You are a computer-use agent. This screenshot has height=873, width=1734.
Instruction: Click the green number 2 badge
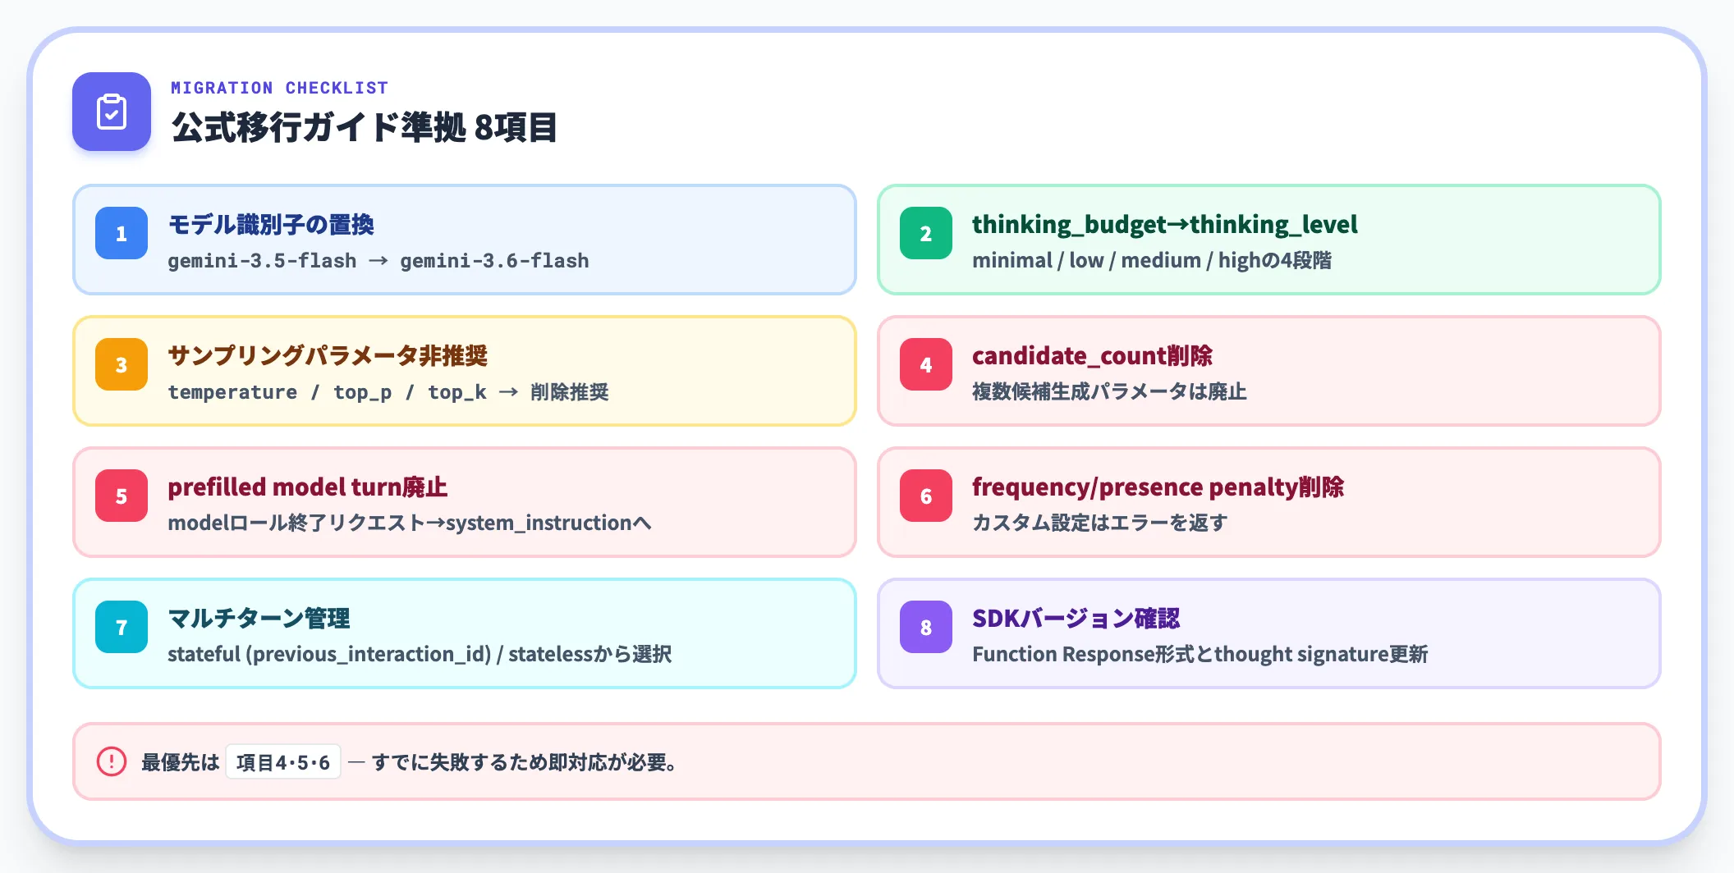pyautogui.click(x=926, y=233)
